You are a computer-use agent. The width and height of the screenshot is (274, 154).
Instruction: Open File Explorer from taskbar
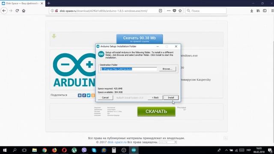coord(34,150)
